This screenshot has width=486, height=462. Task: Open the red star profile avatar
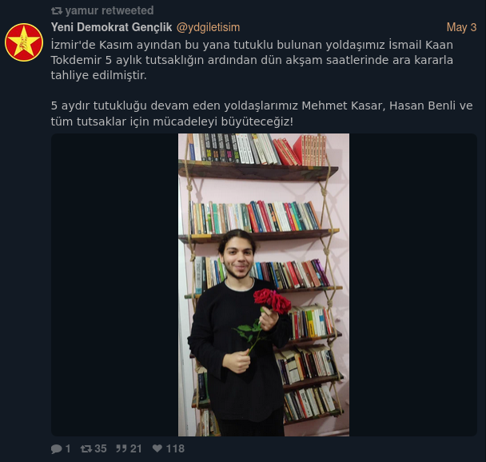[24, 42]
